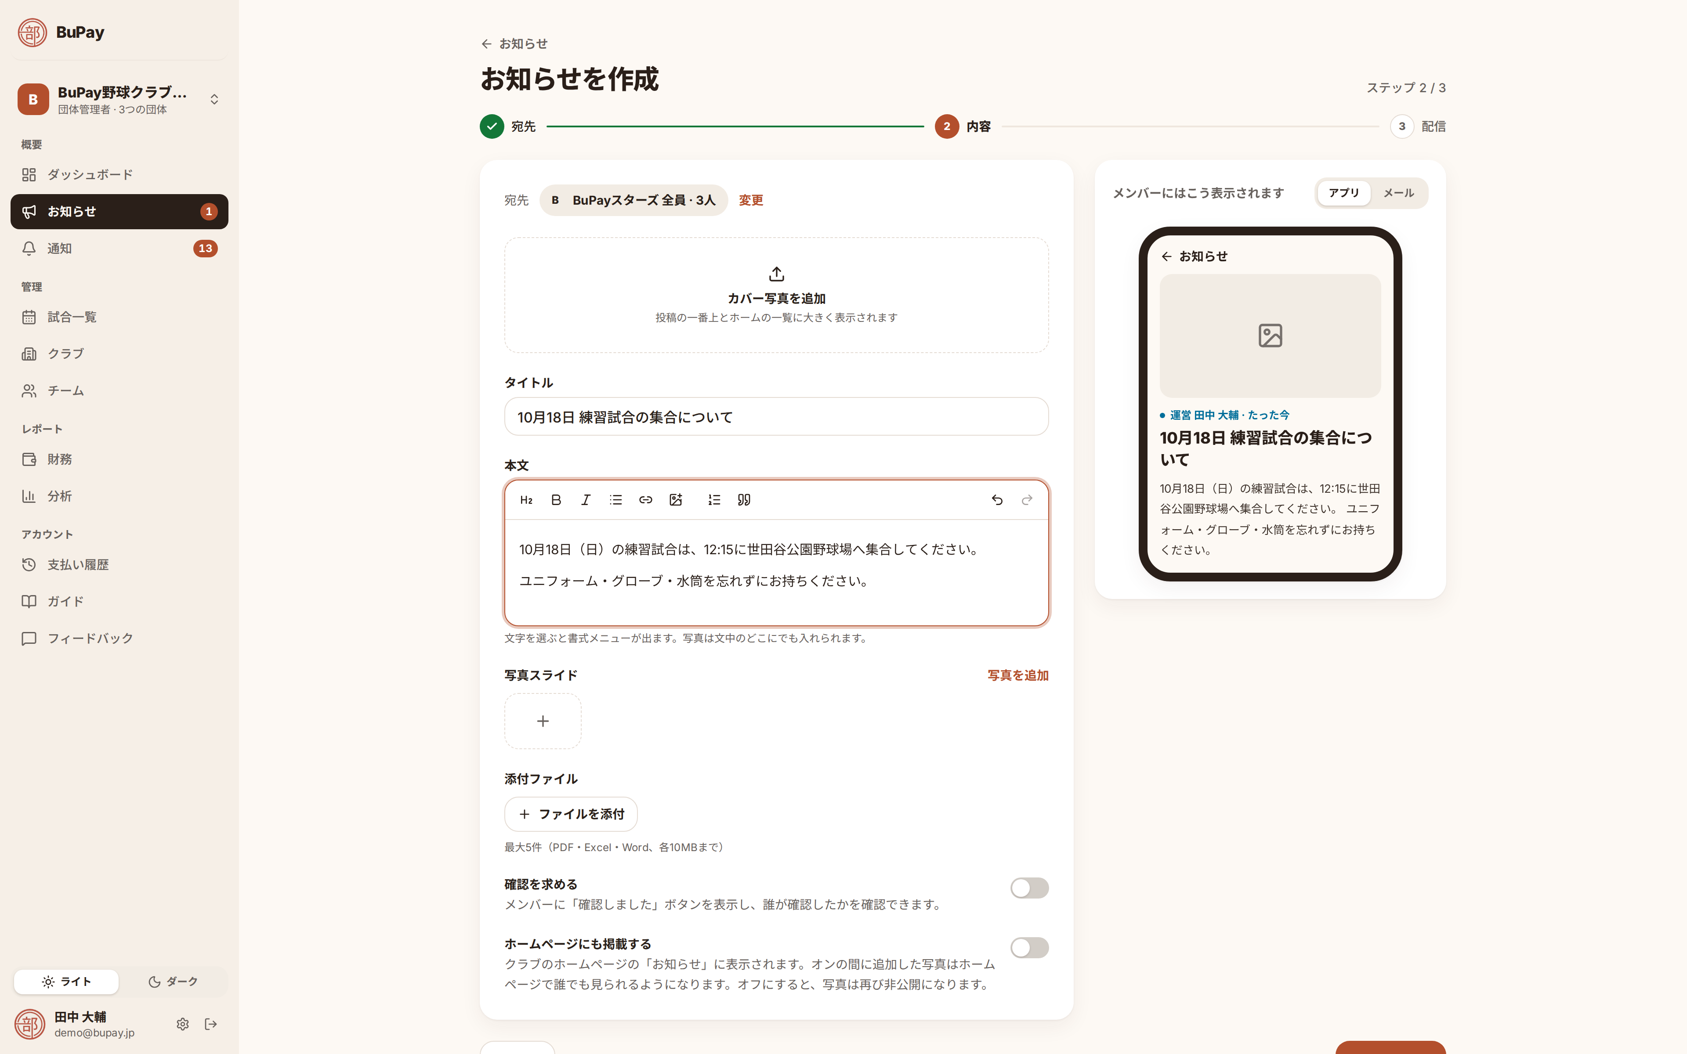Open 支払い履歴 in sidebar

pyautogui.click(x=119, y=565)
